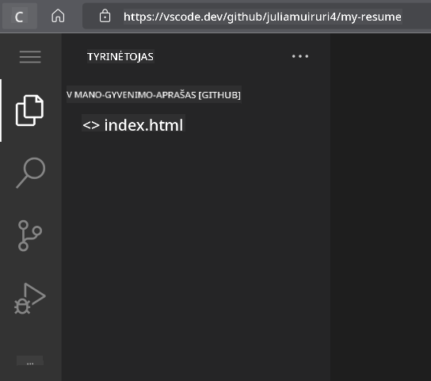Open the Source Control branch view
431x381 pixels.
point(29,235)
